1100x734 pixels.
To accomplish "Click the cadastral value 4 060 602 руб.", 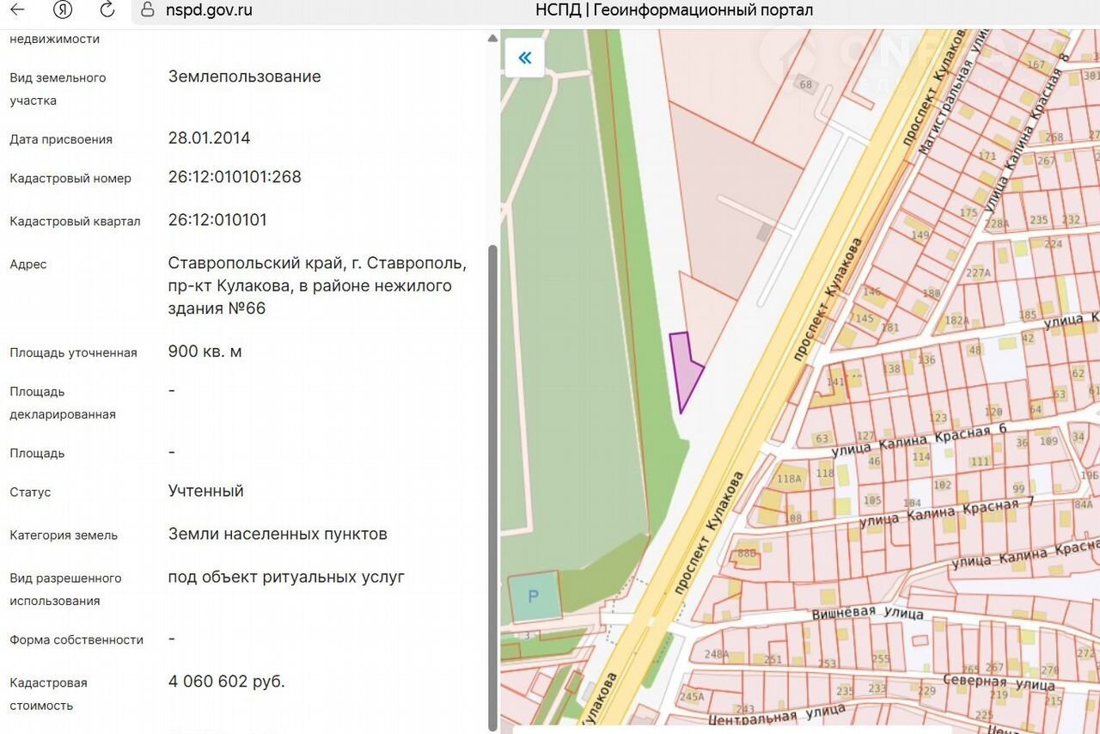I will click(x=226, y=682).
